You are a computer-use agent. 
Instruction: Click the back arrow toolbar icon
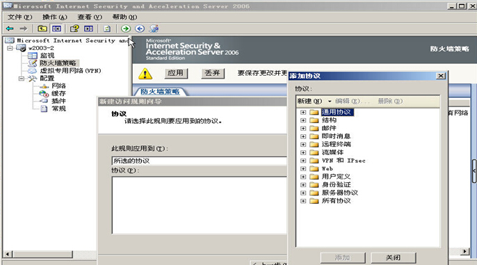coord(10,29)
